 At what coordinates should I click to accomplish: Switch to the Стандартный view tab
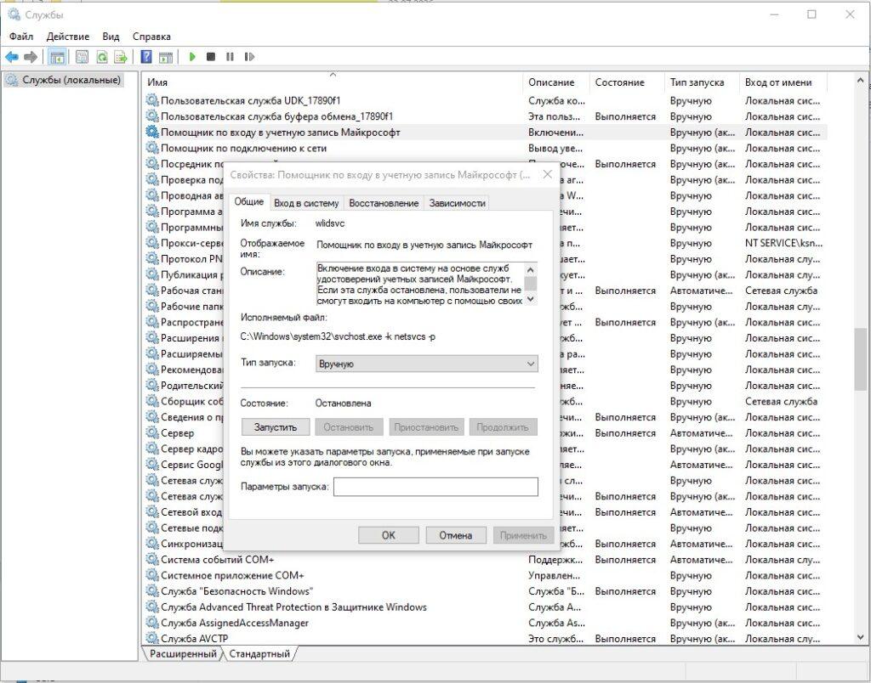point(259,653)
